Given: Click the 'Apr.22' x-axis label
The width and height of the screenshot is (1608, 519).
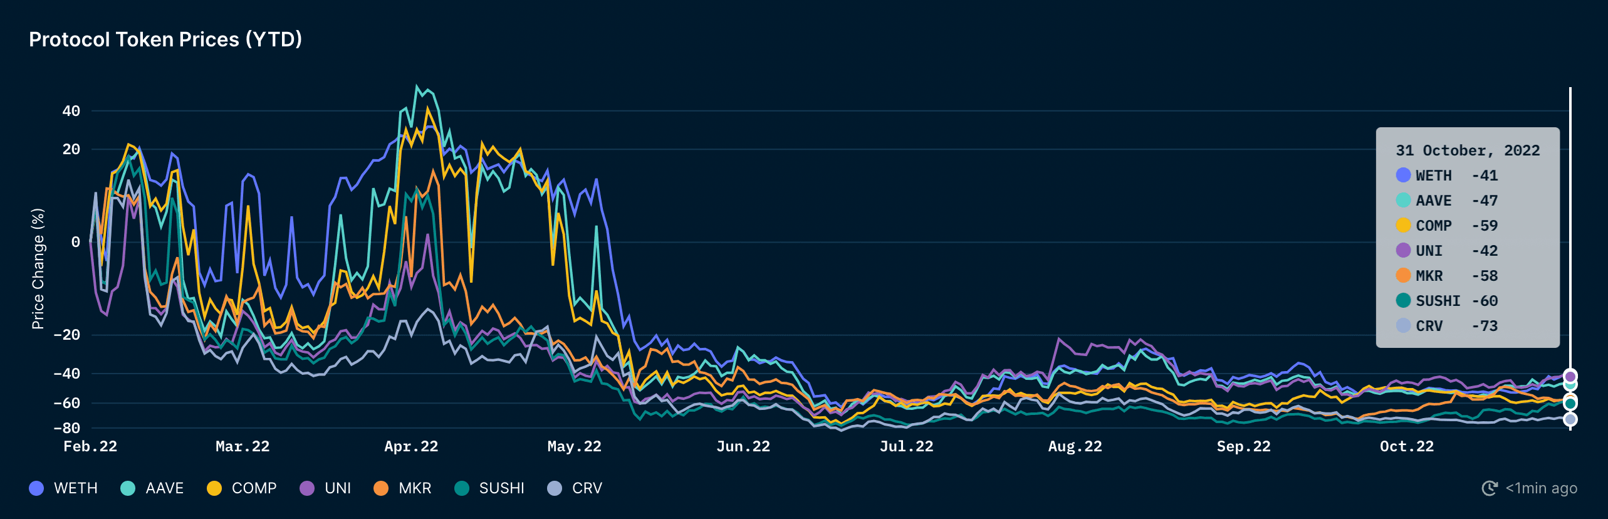Looking at the screenshot, I should click(x=411, y=446).
